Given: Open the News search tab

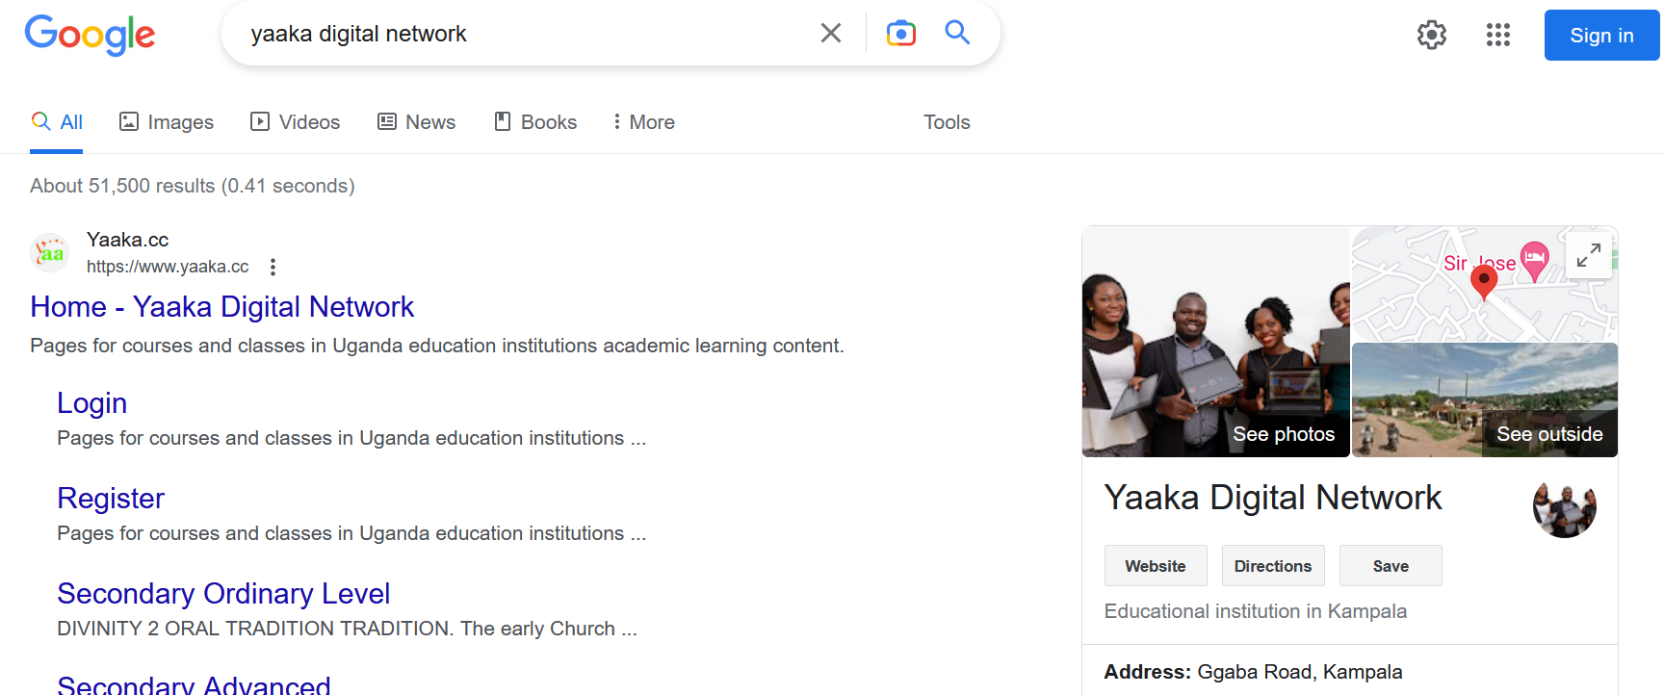Looking at the screenshot, I should tap(416, 122).
